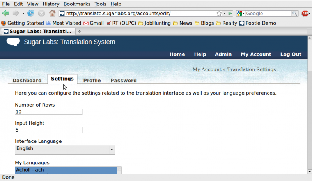Click the browser Back arrow button
This screenshot has width=312, height=181.
[x=6, y=14]
